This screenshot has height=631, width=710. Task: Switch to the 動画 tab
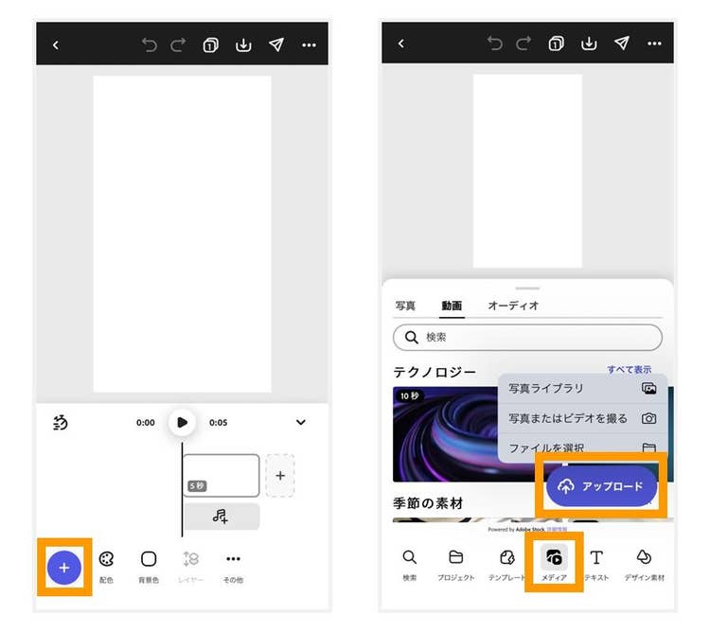click(452, 306)
